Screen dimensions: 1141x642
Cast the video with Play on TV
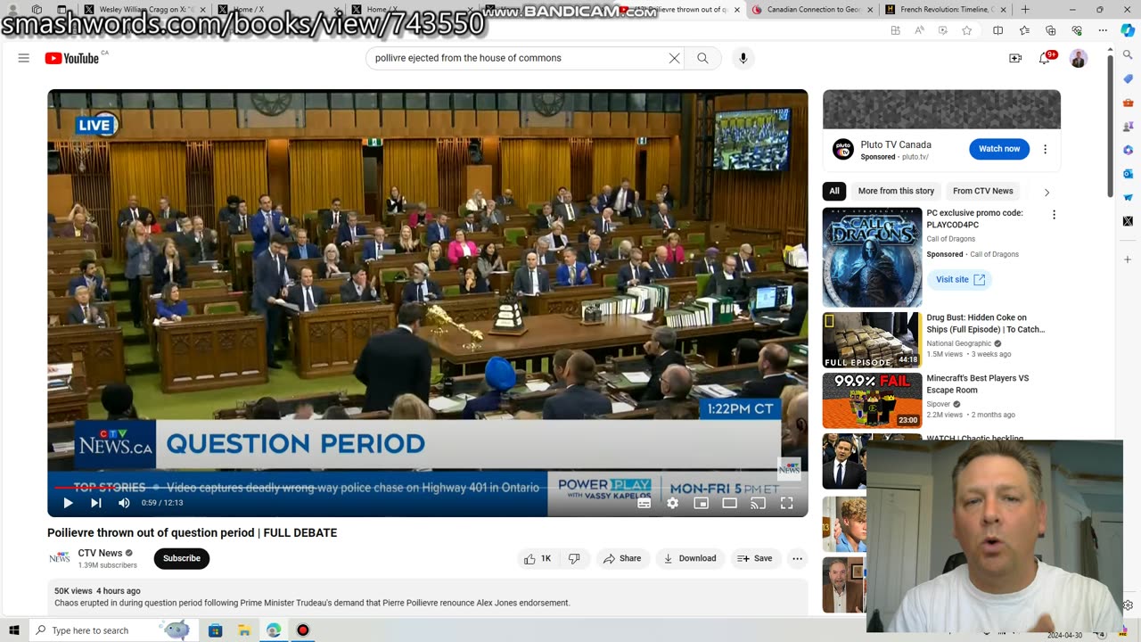pos(758,503)
